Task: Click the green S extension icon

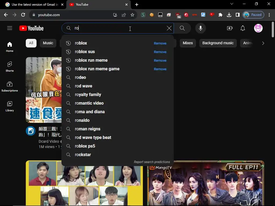Action: click(143, 15)
